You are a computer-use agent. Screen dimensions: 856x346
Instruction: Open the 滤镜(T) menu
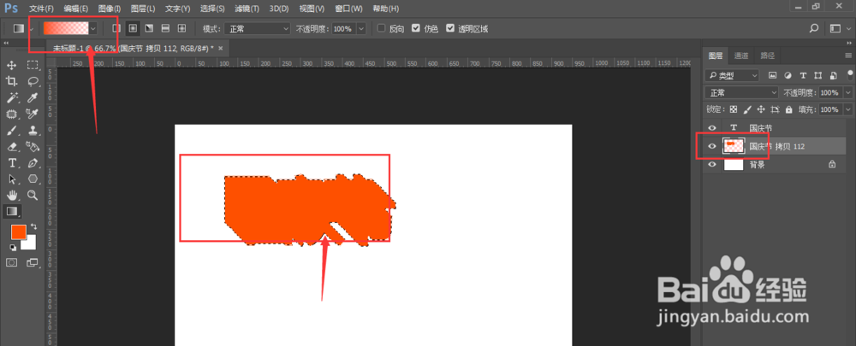pos(247,9)
